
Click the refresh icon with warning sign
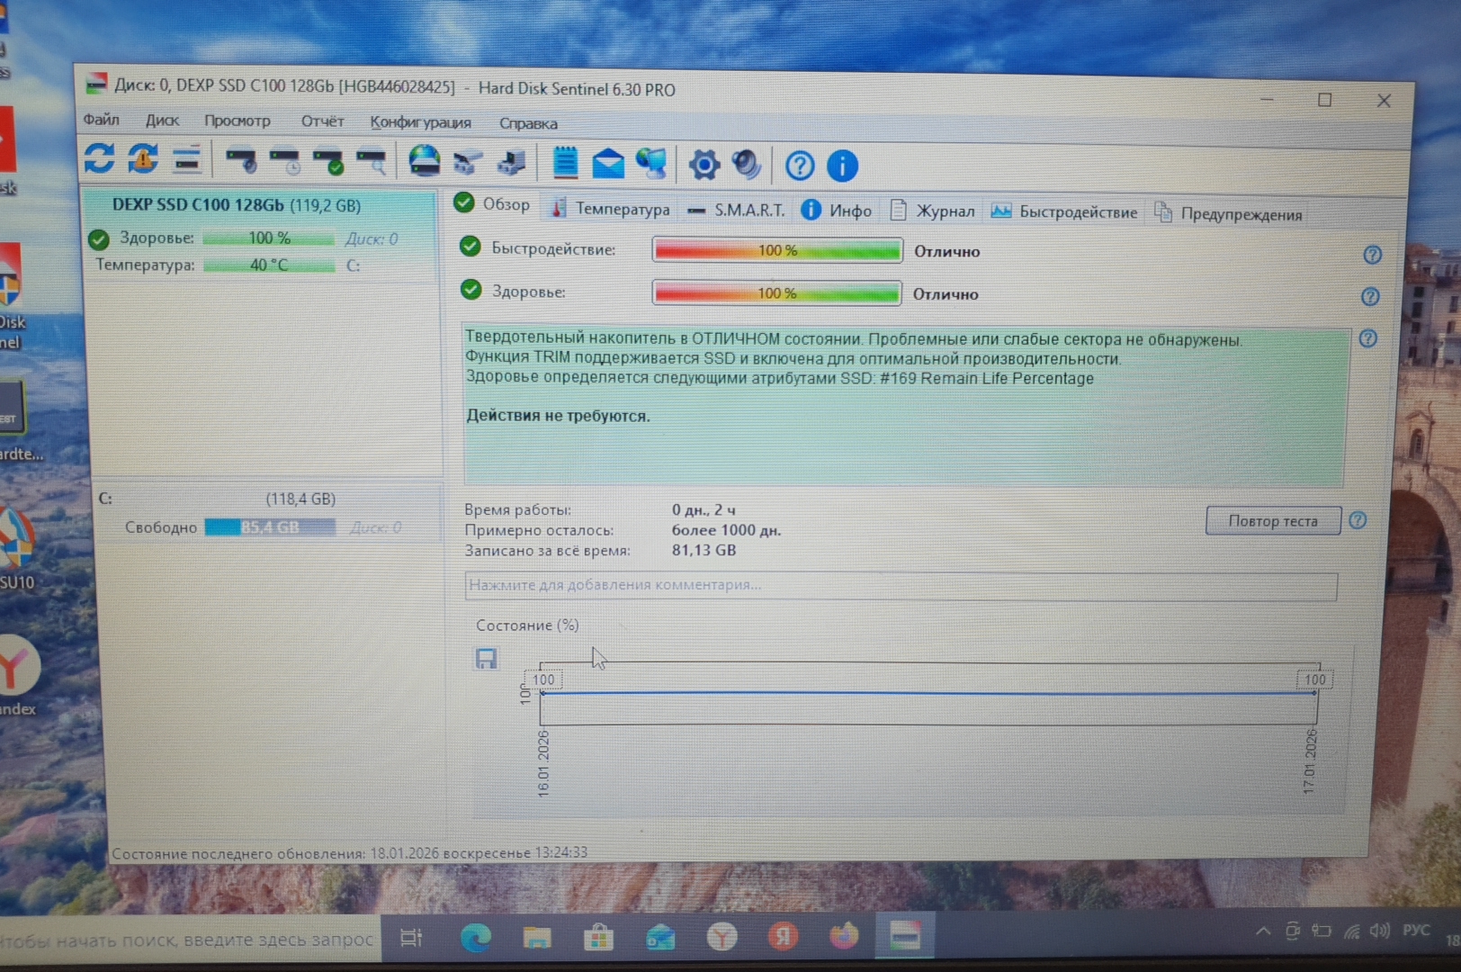[x=143, y=159]
